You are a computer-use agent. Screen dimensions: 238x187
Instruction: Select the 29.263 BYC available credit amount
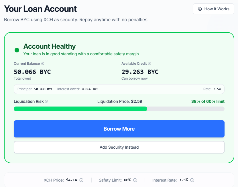tap(140, 72)
